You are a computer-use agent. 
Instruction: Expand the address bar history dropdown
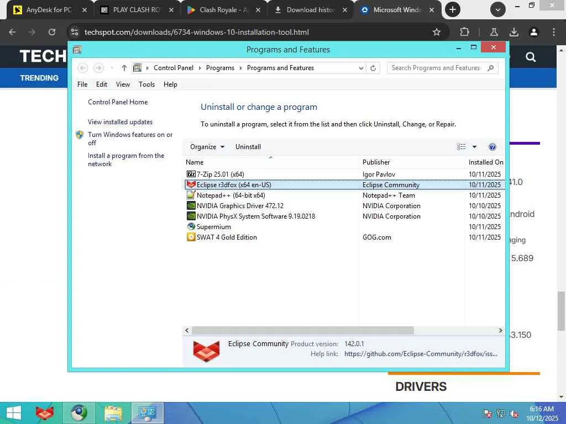360,68
